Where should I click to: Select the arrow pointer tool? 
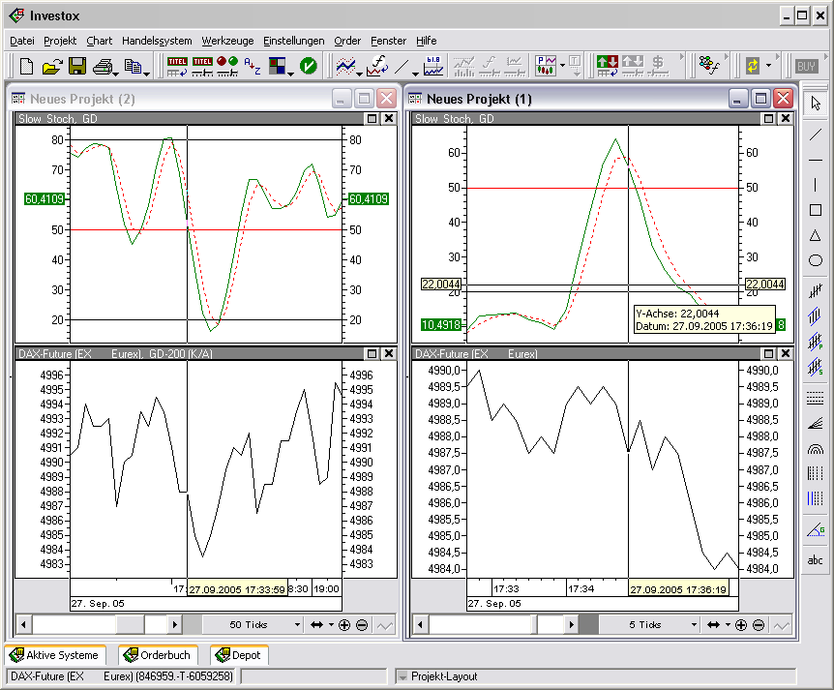815,104
